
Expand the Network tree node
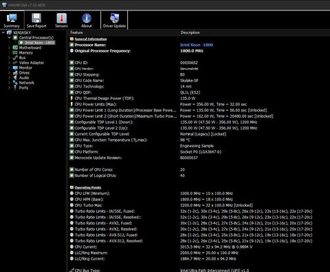[x=9, y=83]
